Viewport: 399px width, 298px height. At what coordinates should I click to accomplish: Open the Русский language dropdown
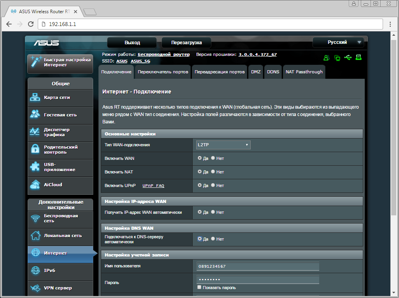338,42
